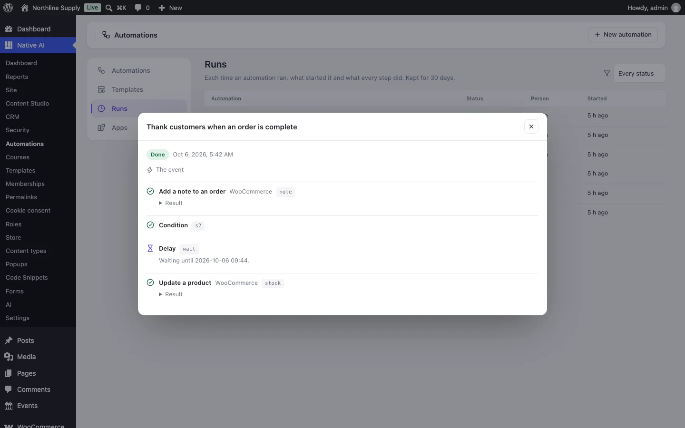Open Northline Supply home link
This screenshot has width=685, height=428.
pos(51,8)
